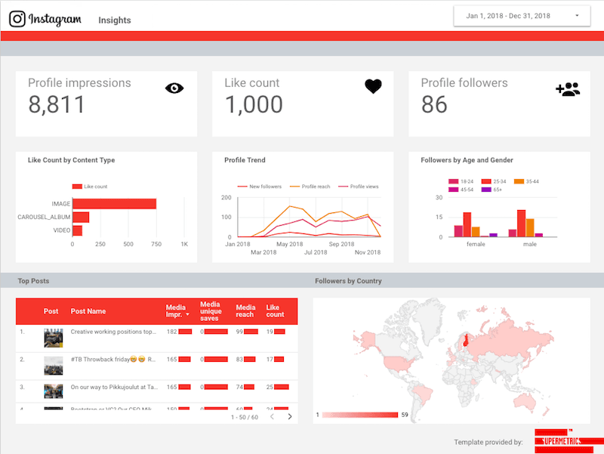Screen dimensions: 604x454
Task: Click the Like count column header
Action: click(275, 311)
